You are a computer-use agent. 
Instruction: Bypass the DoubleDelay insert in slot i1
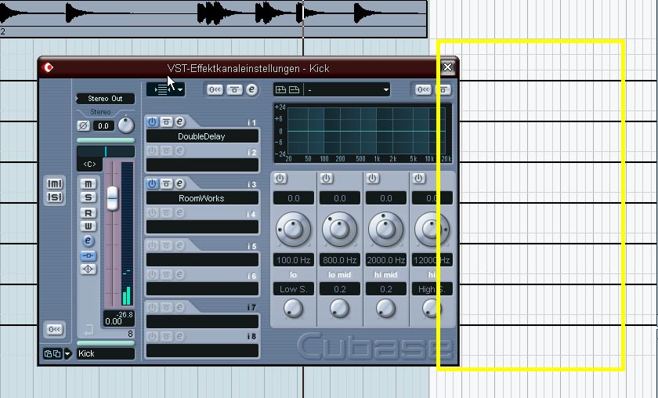[166, 121]
